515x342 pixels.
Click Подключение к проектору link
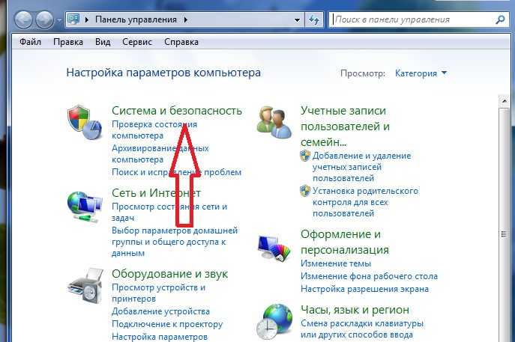[x=167, y=324]
